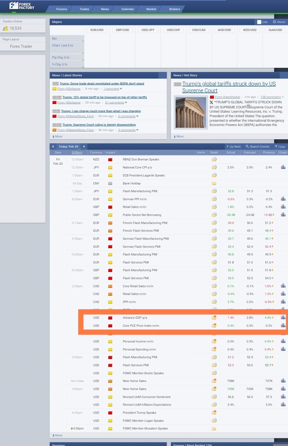
Task: Open detail for FOMC Member Musalem Speaks
Action: 214,428
